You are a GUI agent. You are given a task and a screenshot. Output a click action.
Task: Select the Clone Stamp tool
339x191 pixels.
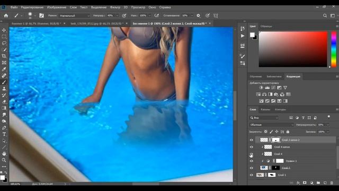(x=4, y=89)
